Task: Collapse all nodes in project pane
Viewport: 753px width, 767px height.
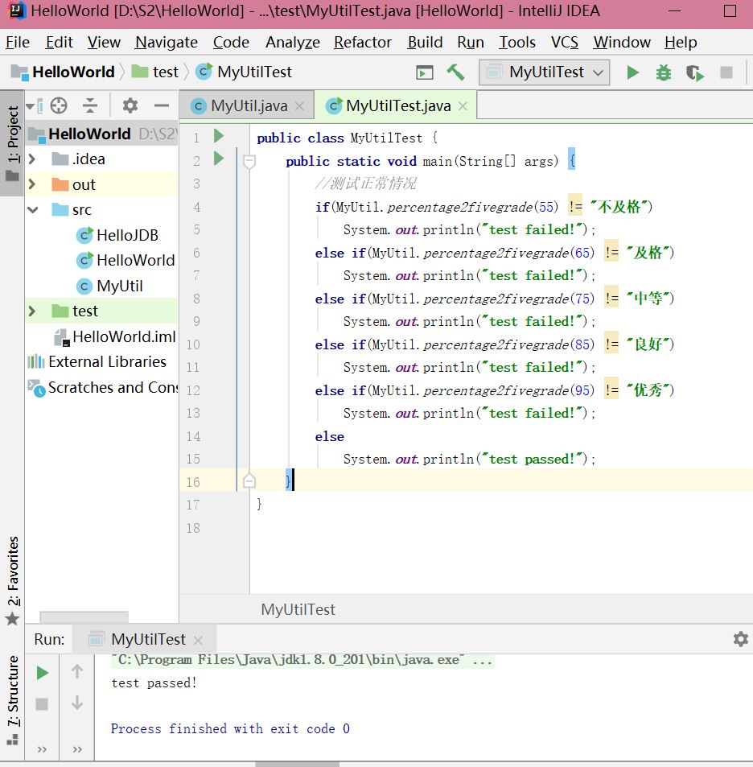Action: click(90, 105)
